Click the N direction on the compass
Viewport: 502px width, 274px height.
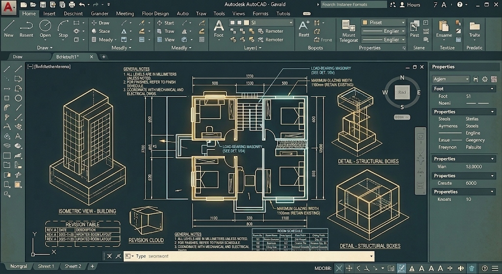tap(402, 78)
